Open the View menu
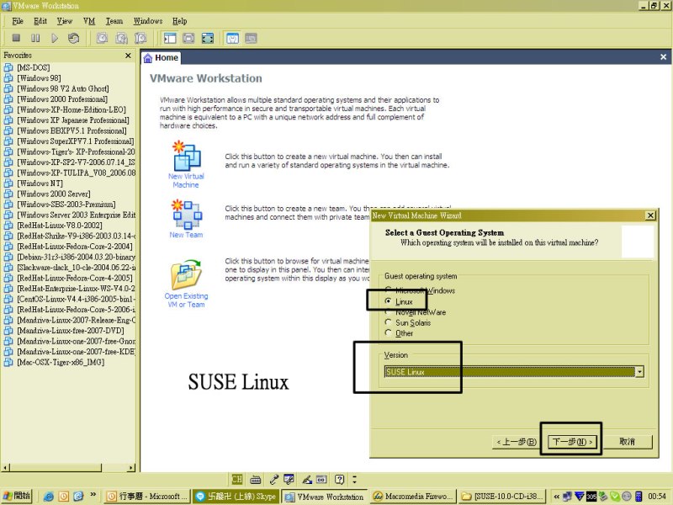The height and width of the screenshot is (505, 673). pyautogui.click(x=65, y=21)
